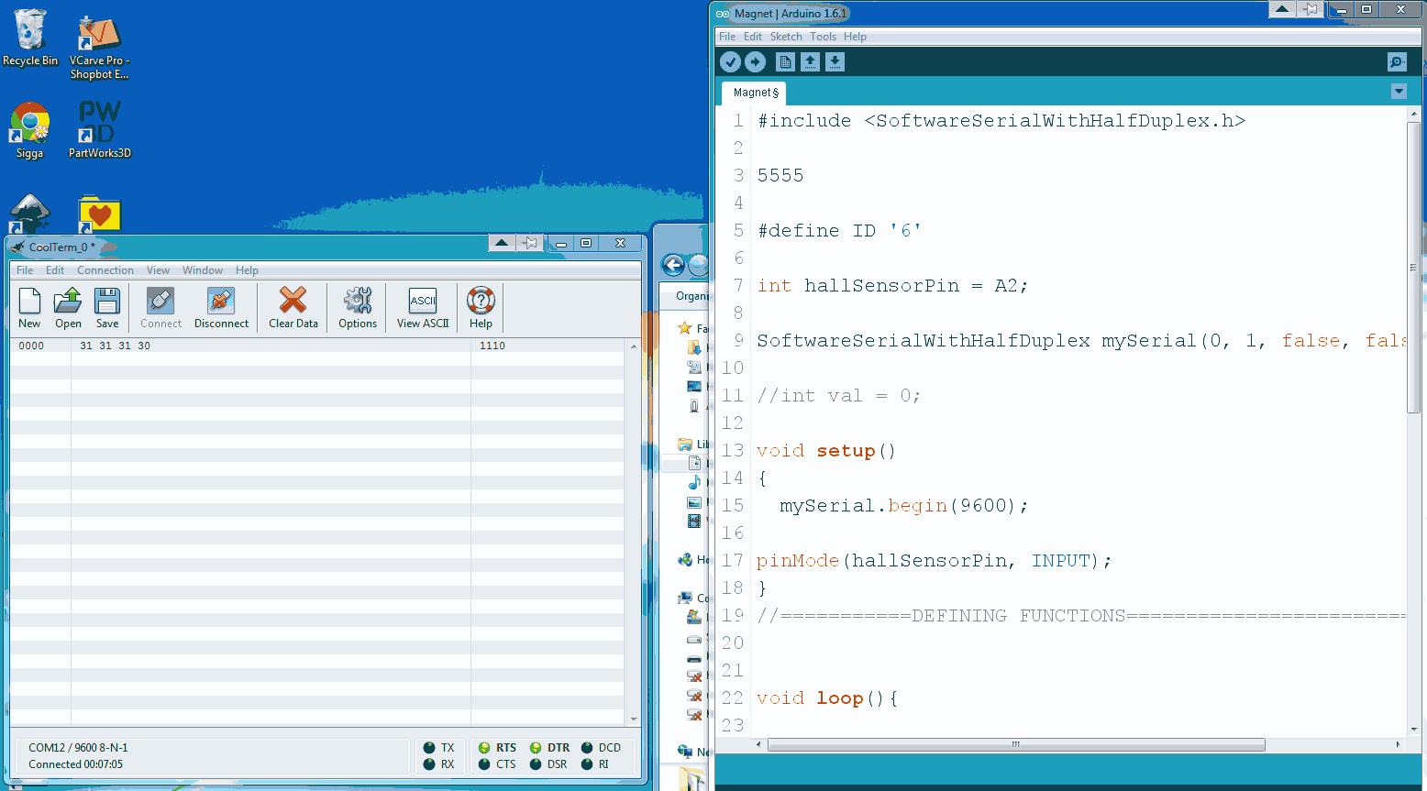Viewport: 1427px width, 791px height.
Task: Click the "pinMode(hallSensorPin, INPUT);" line
Action: coord(935,561)
